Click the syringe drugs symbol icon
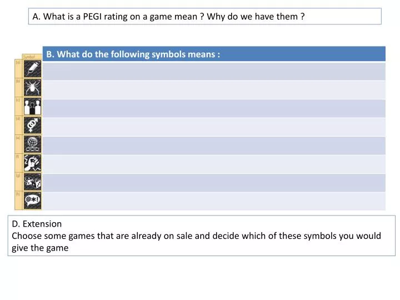Viewport: 400px width, 300px height. click(x=32, y=69)
